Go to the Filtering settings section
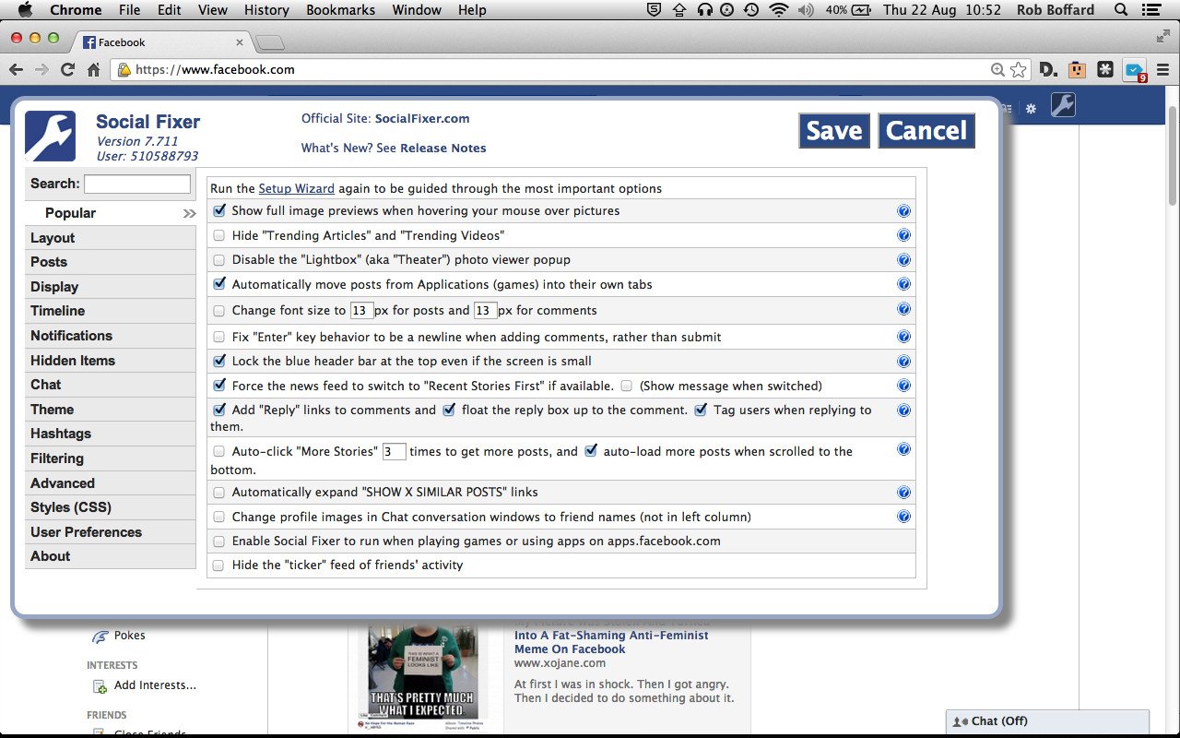This screenshot has height=738, width=1180. pos(111,458)
